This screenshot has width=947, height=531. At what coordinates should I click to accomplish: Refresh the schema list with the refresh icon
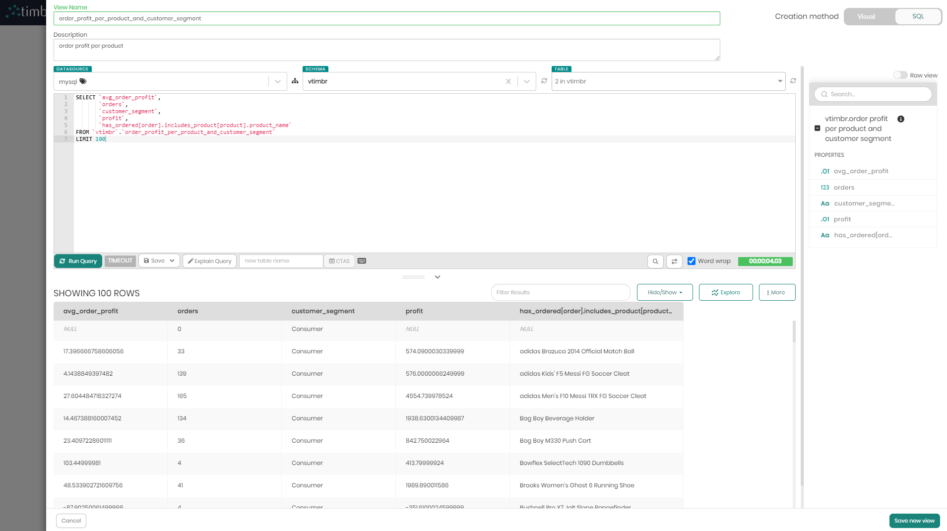[544, 80]
